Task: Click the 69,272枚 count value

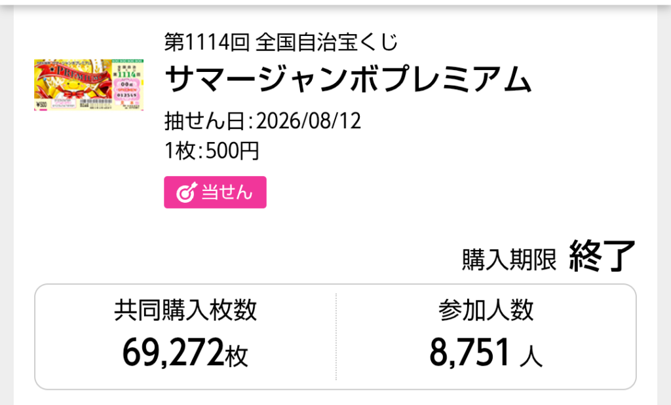Action: (x=185, y=353)
